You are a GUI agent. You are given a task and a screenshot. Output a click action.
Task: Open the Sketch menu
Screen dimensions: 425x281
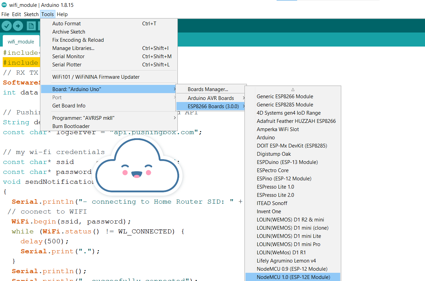click(x=31, y=14)
